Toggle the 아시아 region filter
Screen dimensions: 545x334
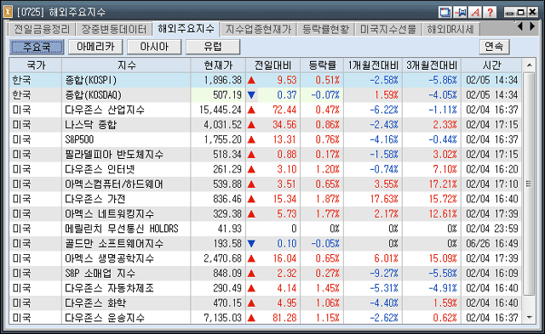(x=154, y=47)
